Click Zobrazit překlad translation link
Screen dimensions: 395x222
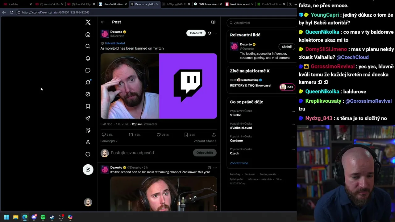[115, 43]
